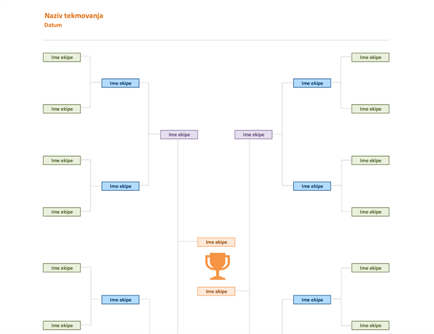Screen dimensions: 434x334
Task: Select the orange finalist box above the trophy
Action: [x=216, y=242]
